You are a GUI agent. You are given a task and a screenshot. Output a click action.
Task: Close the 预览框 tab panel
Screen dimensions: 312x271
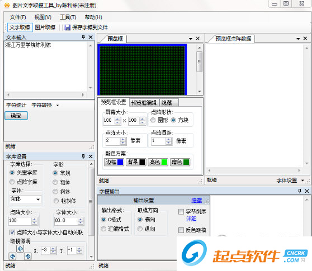(197, 39)
